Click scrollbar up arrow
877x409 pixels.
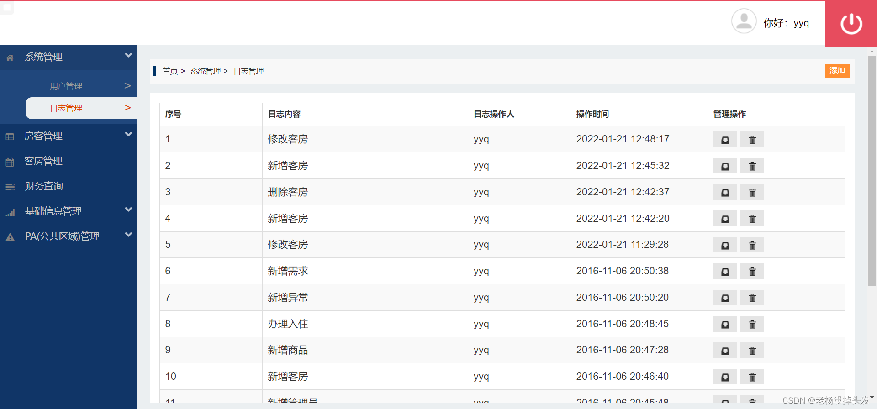(x=872, y=52)
